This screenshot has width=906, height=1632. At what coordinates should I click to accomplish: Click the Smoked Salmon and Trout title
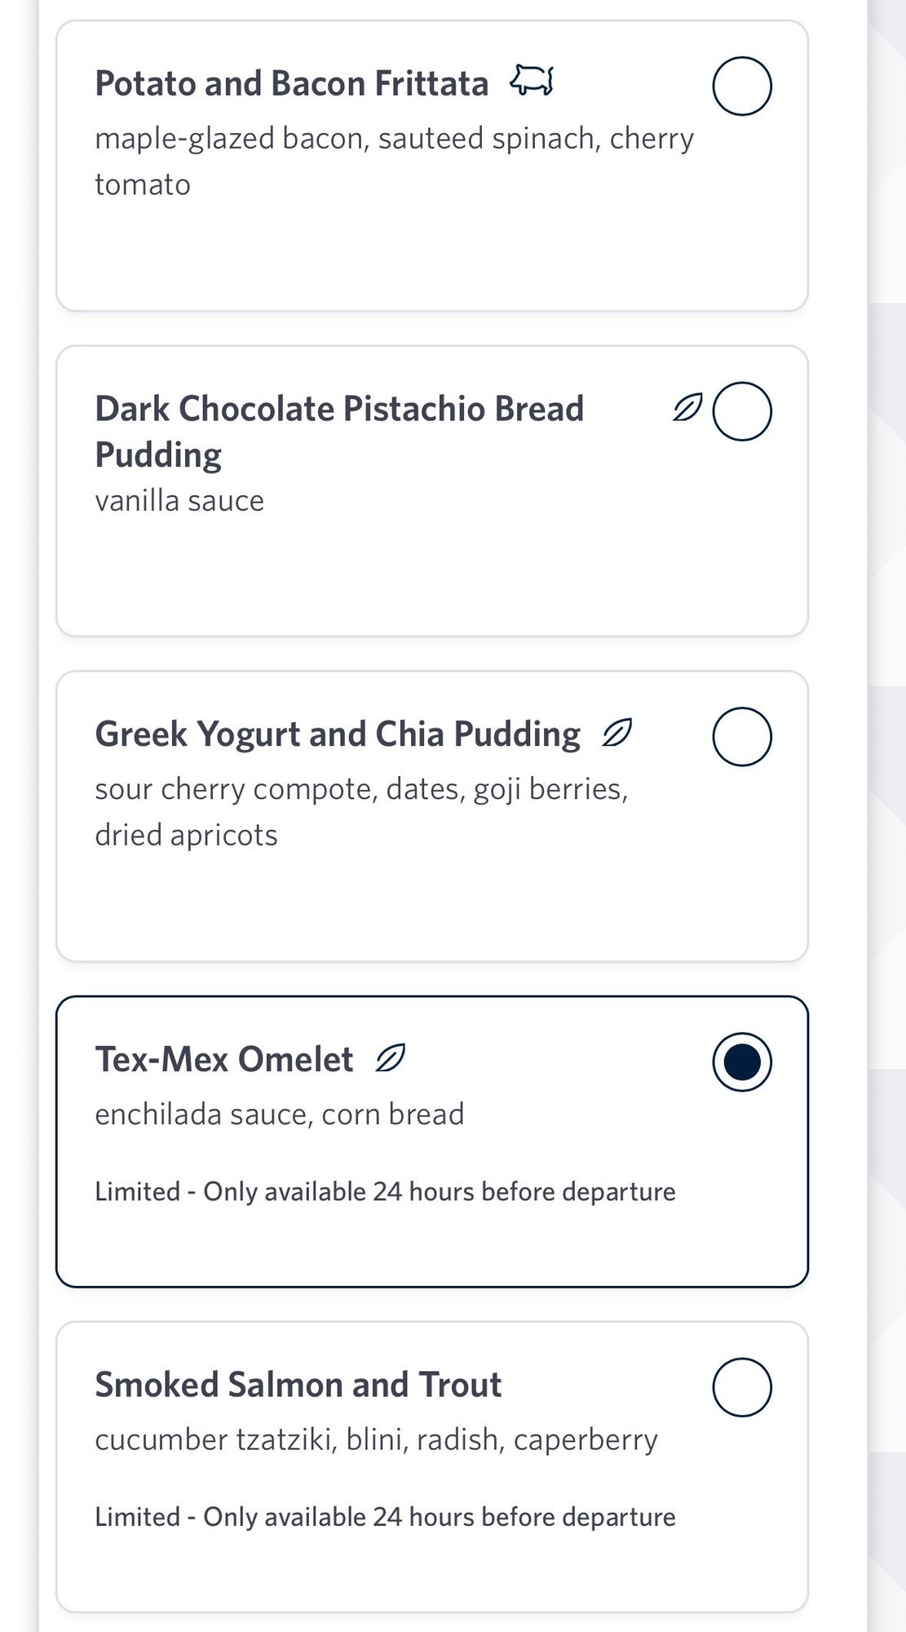click(x=298, y=1385)
